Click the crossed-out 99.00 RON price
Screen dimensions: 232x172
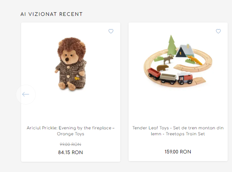[70, 145]
